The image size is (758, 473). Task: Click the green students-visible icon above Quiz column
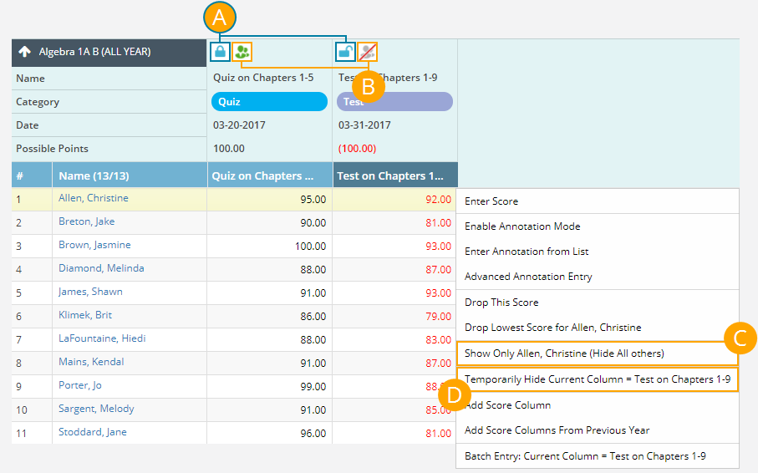242,52
